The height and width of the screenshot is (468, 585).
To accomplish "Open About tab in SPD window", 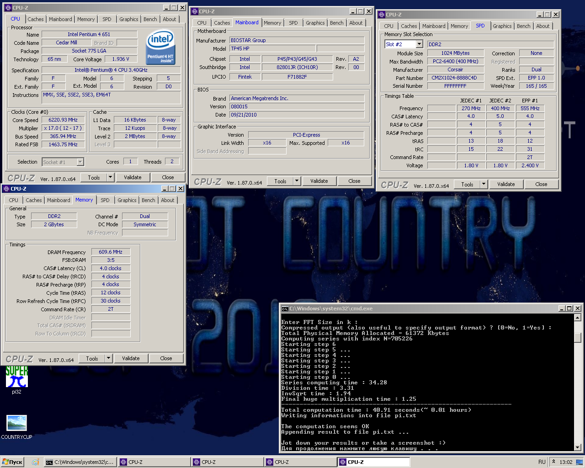I will pos(542,26).
